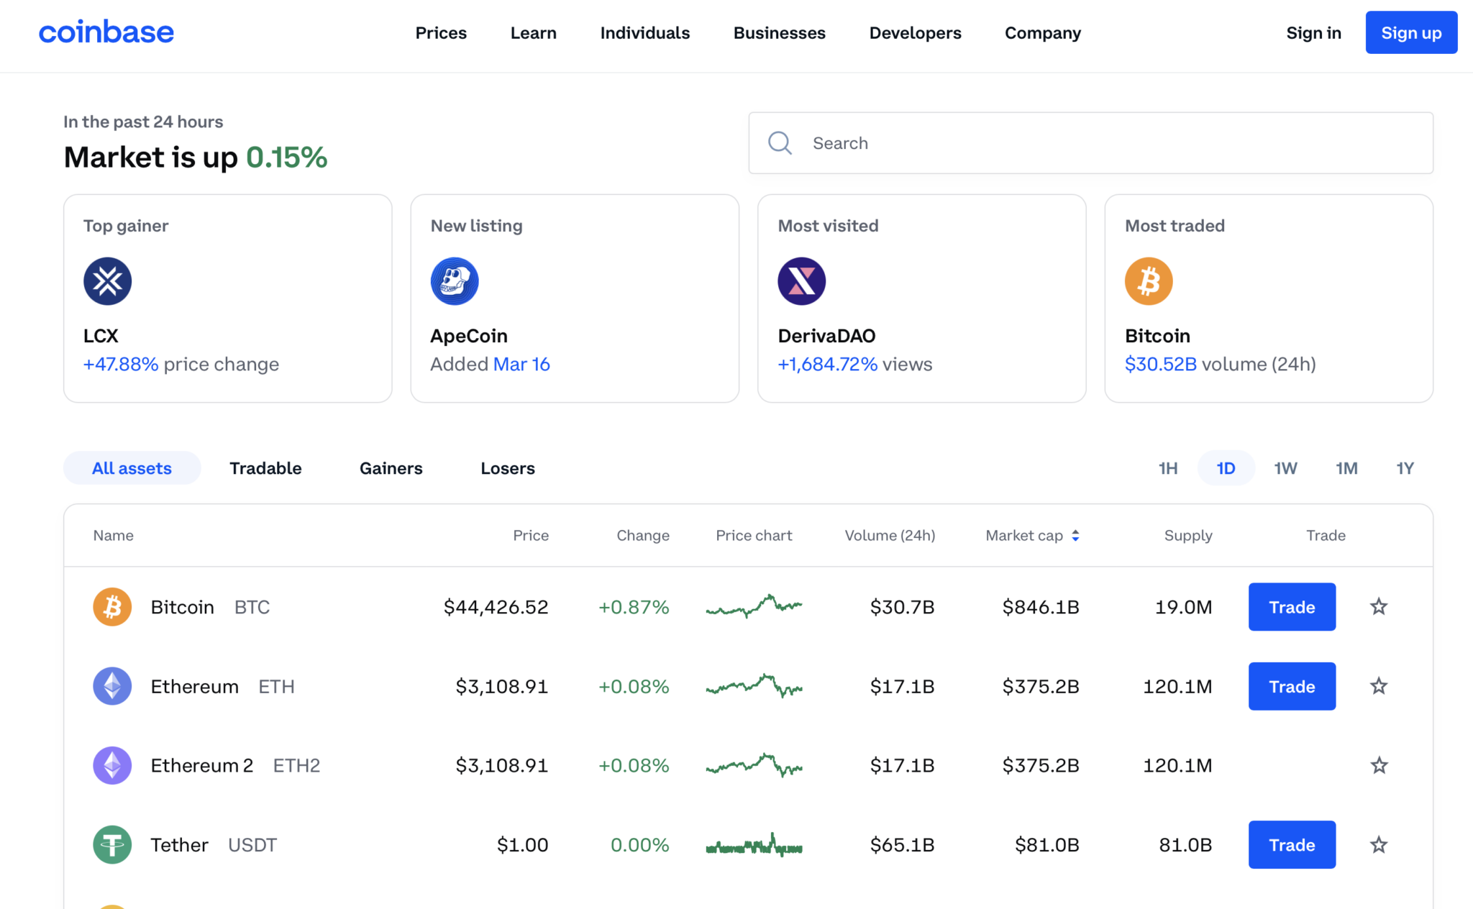Switch to the Gainers tab
Viewport: 1473px width, 909px height.
[391, 467]
